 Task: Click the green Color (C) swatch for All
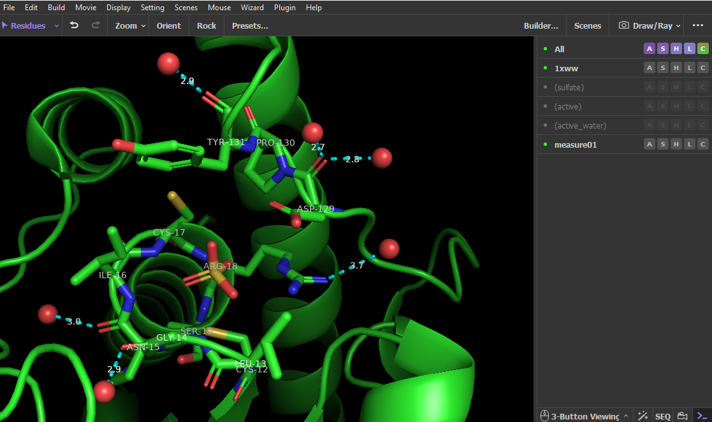pyautogui.click(x=703, y=49)
